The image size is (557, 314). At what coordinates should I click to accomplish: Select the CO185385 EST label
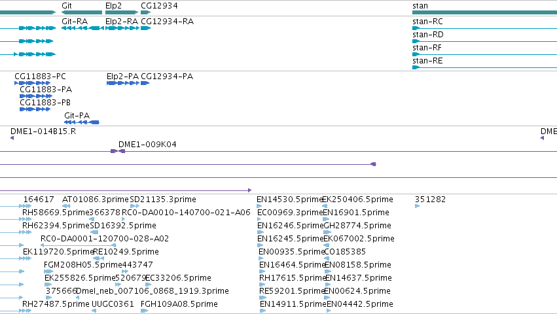click(x=346, y=252)
